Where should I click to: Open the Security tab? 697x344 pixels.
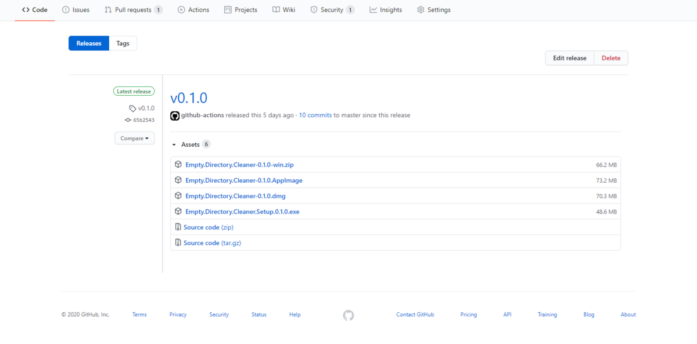tap(332, 10)
